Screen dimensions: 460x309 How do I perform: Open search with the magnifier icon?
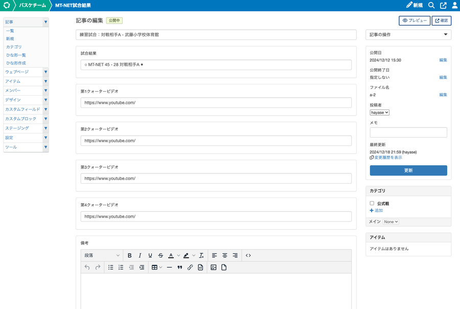[x=431, y=5]
